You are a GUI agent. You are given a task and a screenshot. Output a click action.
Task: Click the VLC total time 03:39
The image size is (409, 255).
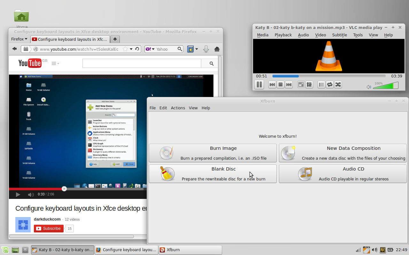click(397, 76)
